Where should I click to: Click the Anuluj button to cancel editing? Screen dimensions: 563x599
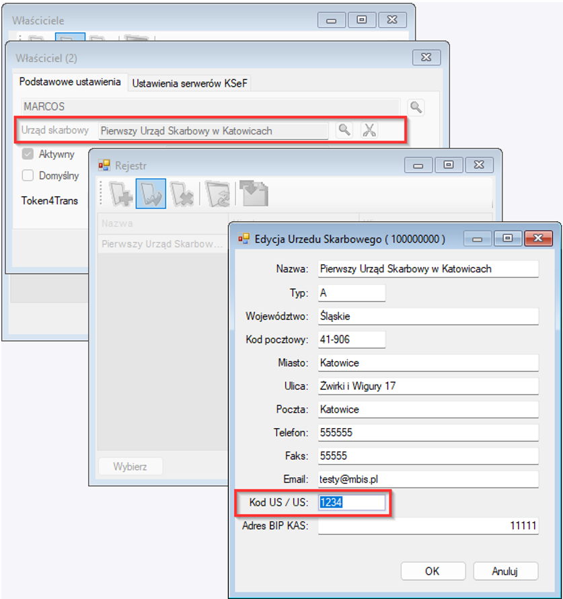[x=505, y=571]
